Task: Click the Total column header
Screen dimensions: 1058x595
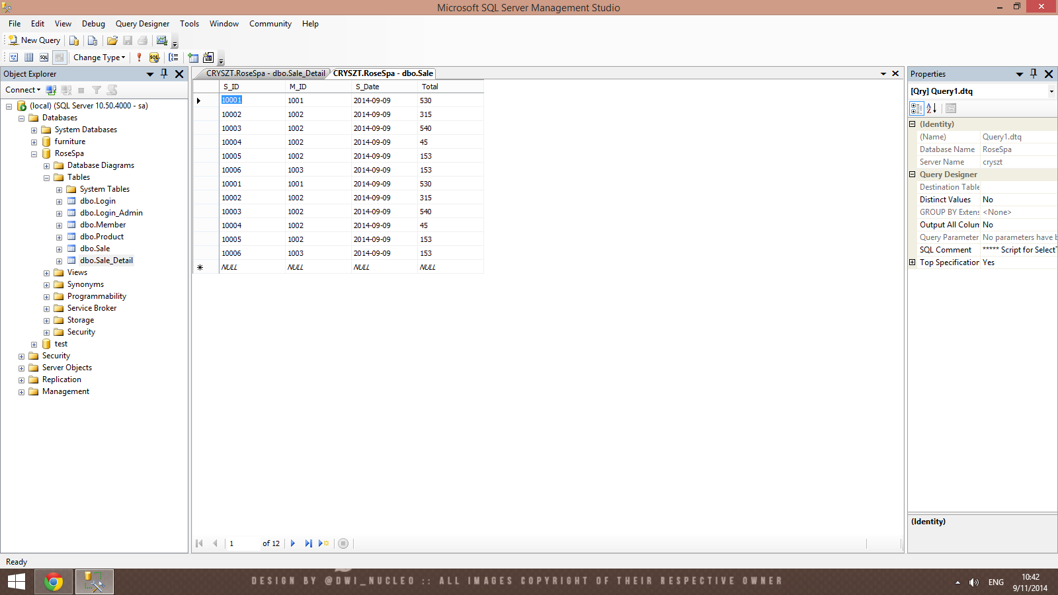Action: point(450,87)
